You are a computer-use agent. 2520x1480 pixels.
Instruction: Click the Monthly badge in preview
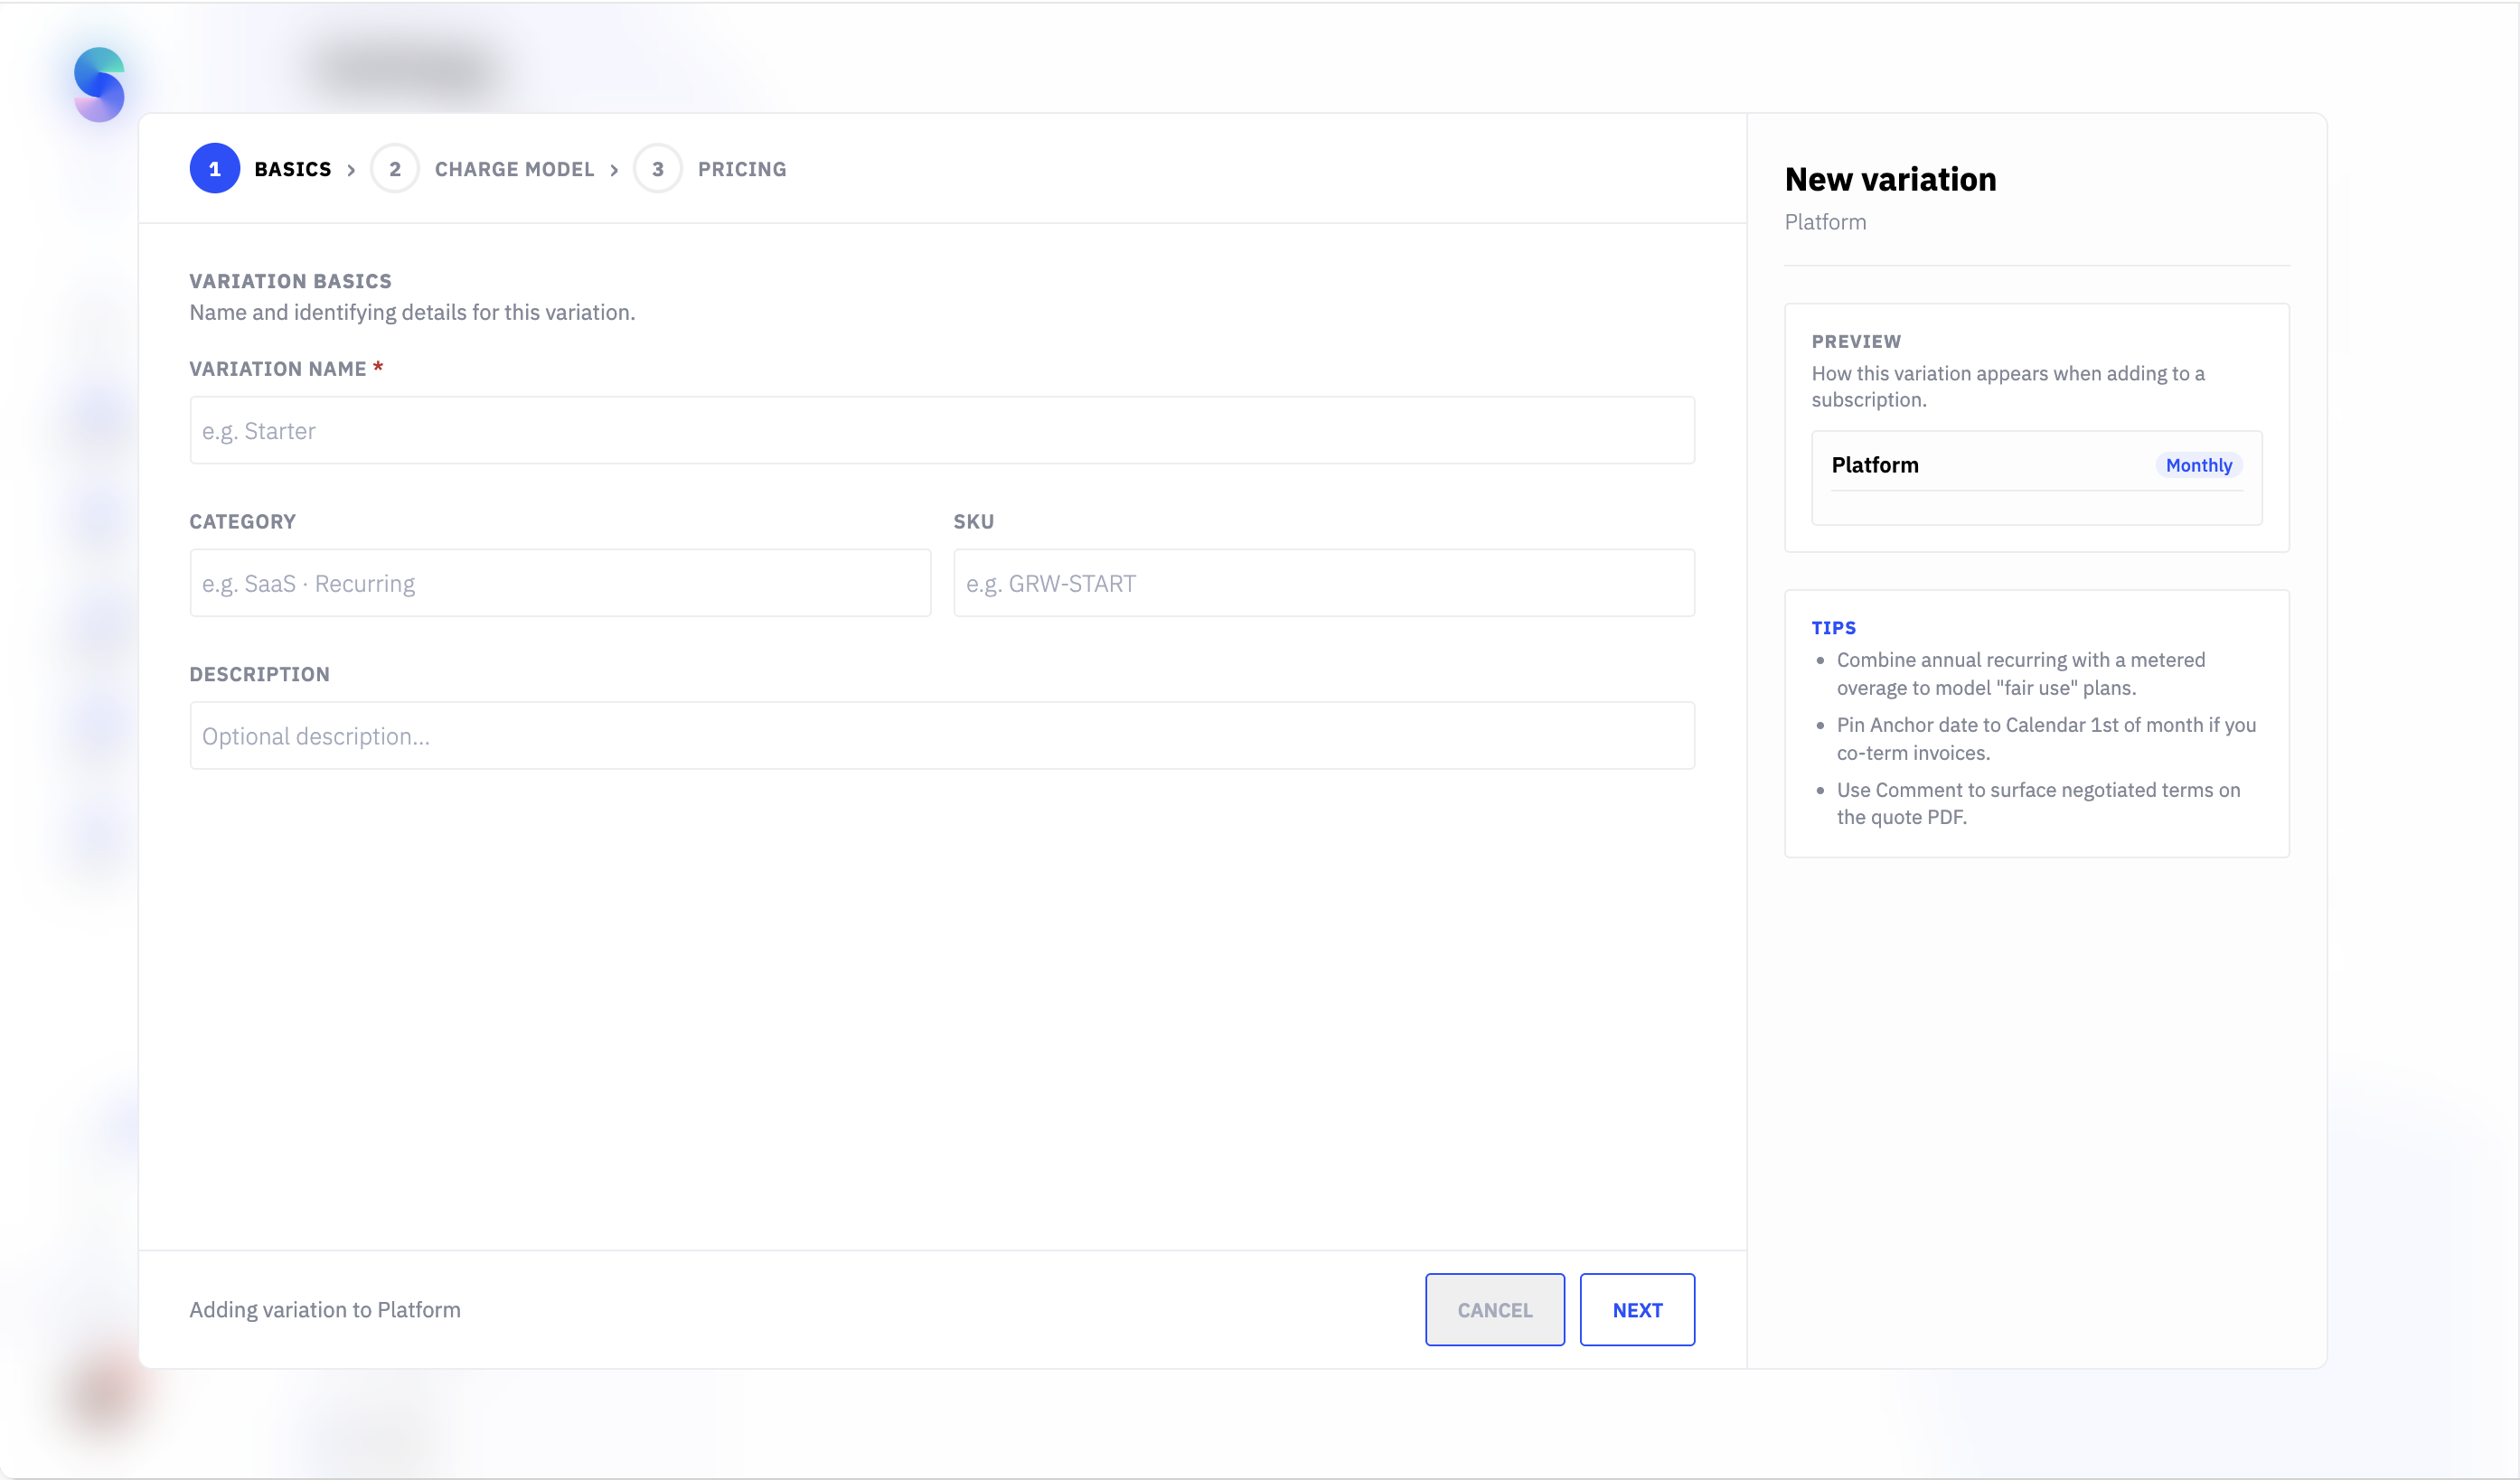(2198, 464)
